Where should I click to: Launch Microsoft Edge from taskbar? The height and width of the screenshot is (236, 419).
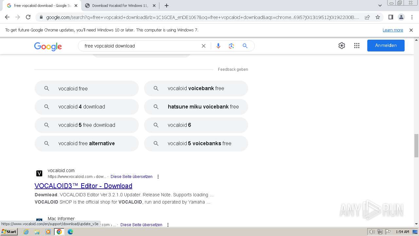(x=70, y=232)
